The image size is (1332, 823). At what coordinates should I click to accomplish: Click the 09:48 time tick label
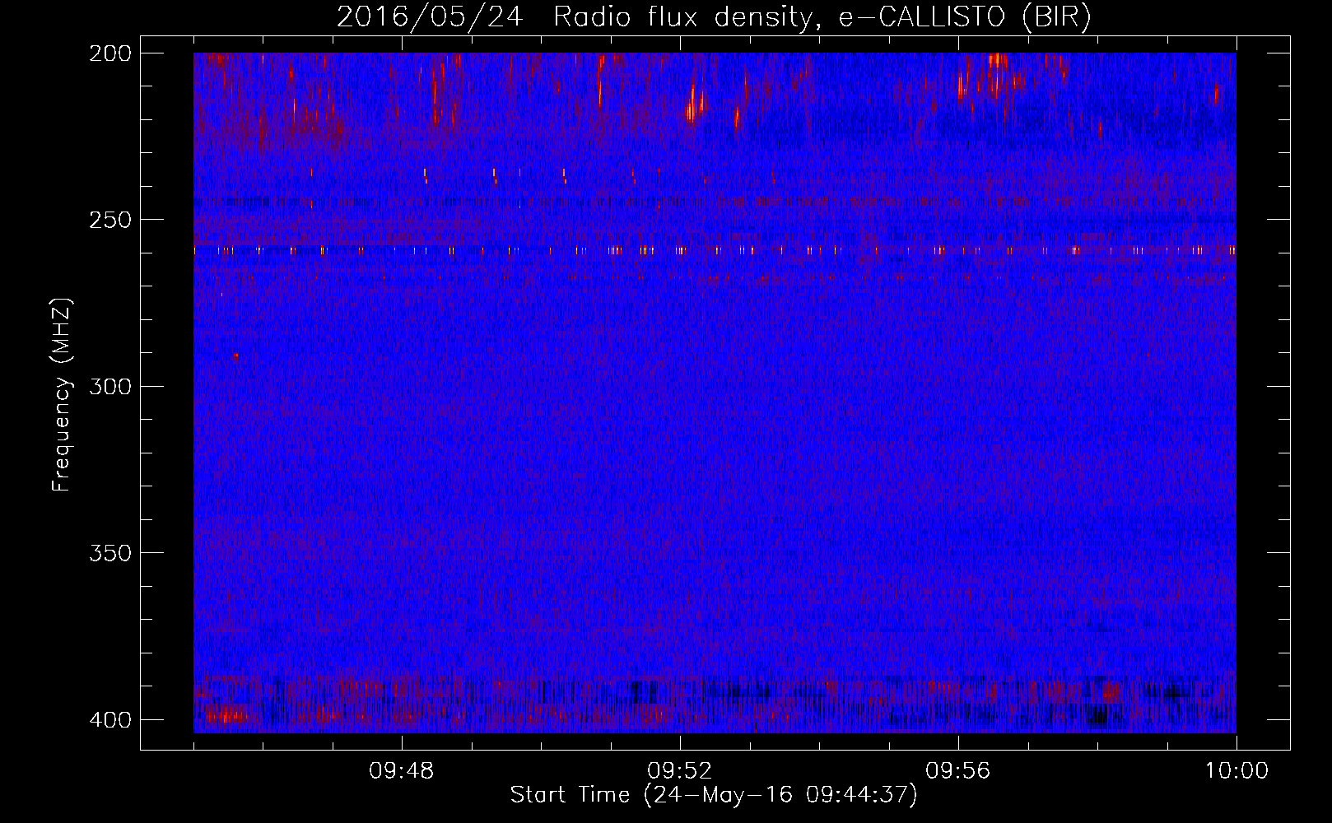click(x=402, y=771)
